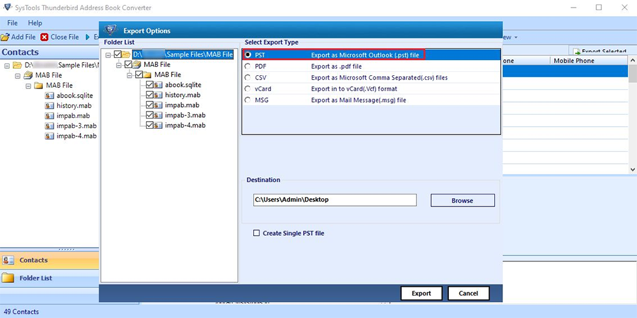Open the File menu
This screenshot has height=318, width=637.
coord(12,23)
